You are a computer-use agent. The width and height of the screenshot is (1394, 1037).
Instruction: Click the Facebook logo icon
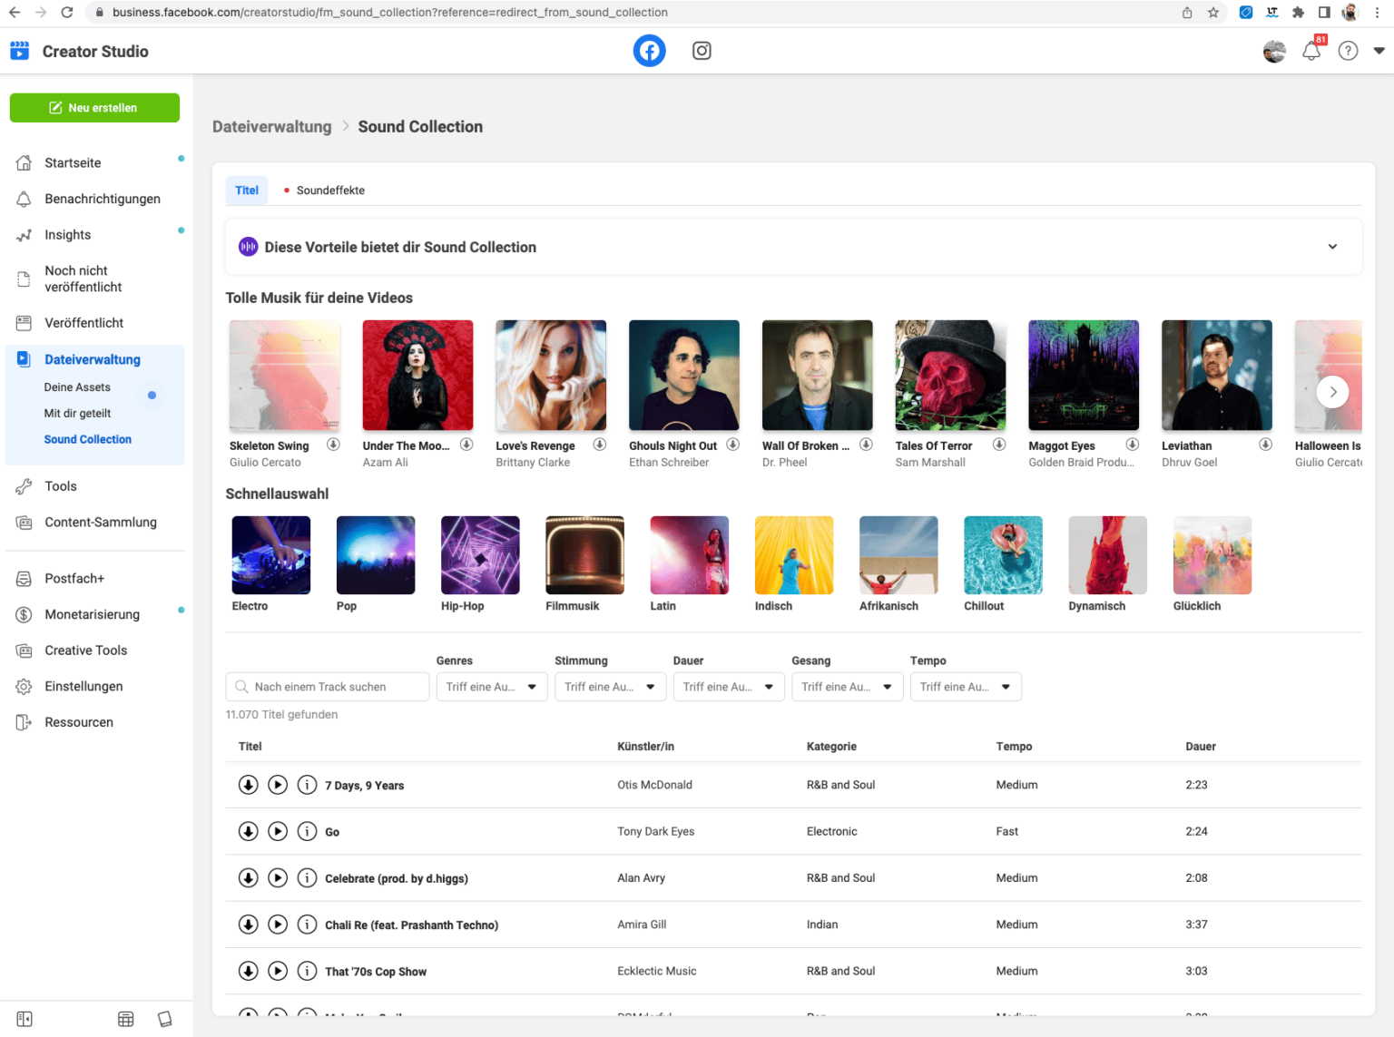pos(649,51)
